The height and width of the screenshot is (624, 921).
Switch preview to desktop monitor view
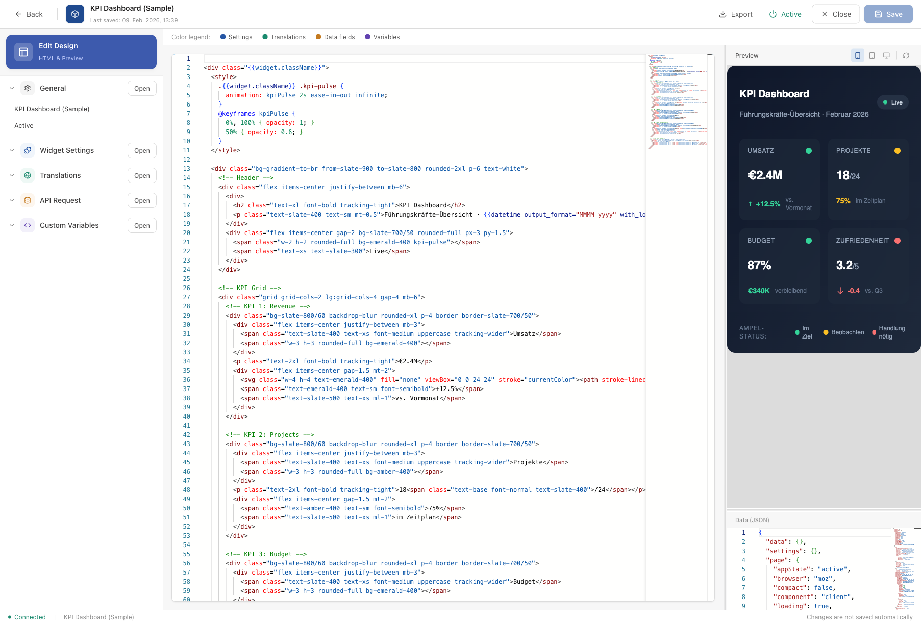886,55
